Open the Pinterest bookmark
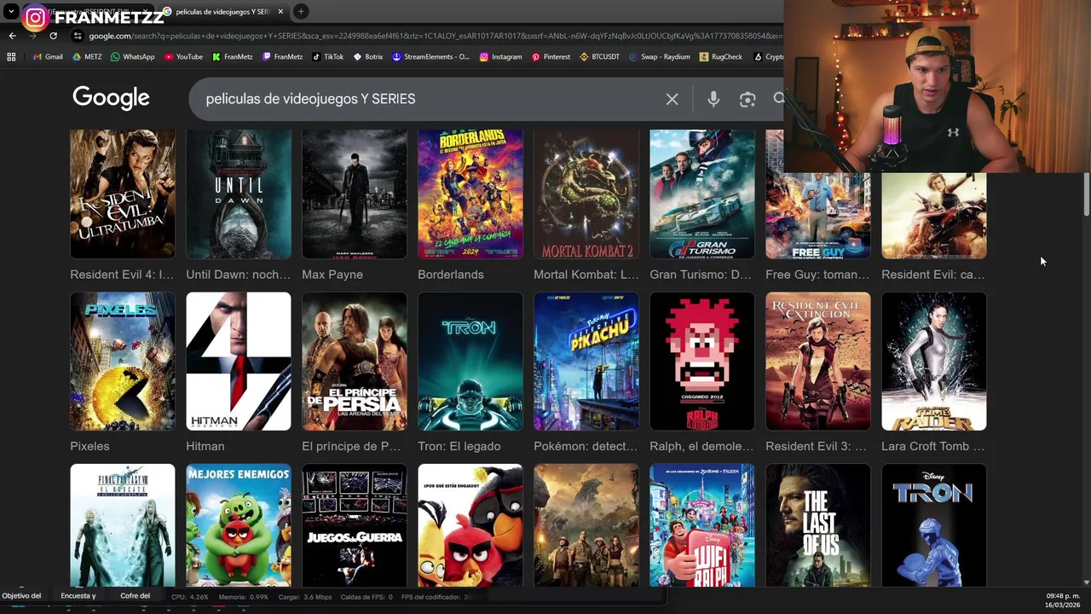This screenshot has height=614, width=1091. 551,57
